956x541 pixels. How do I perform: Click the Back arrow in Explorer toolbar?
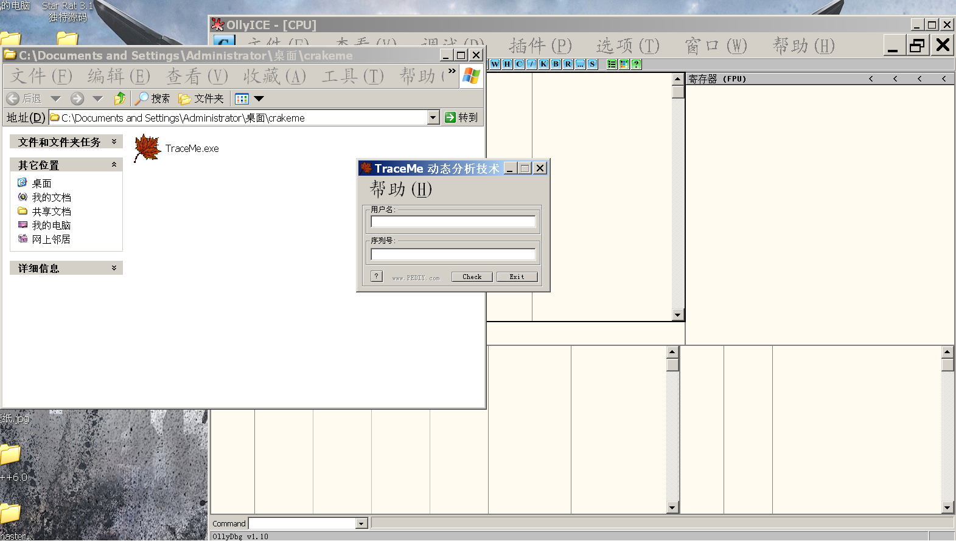coord(13,98)
